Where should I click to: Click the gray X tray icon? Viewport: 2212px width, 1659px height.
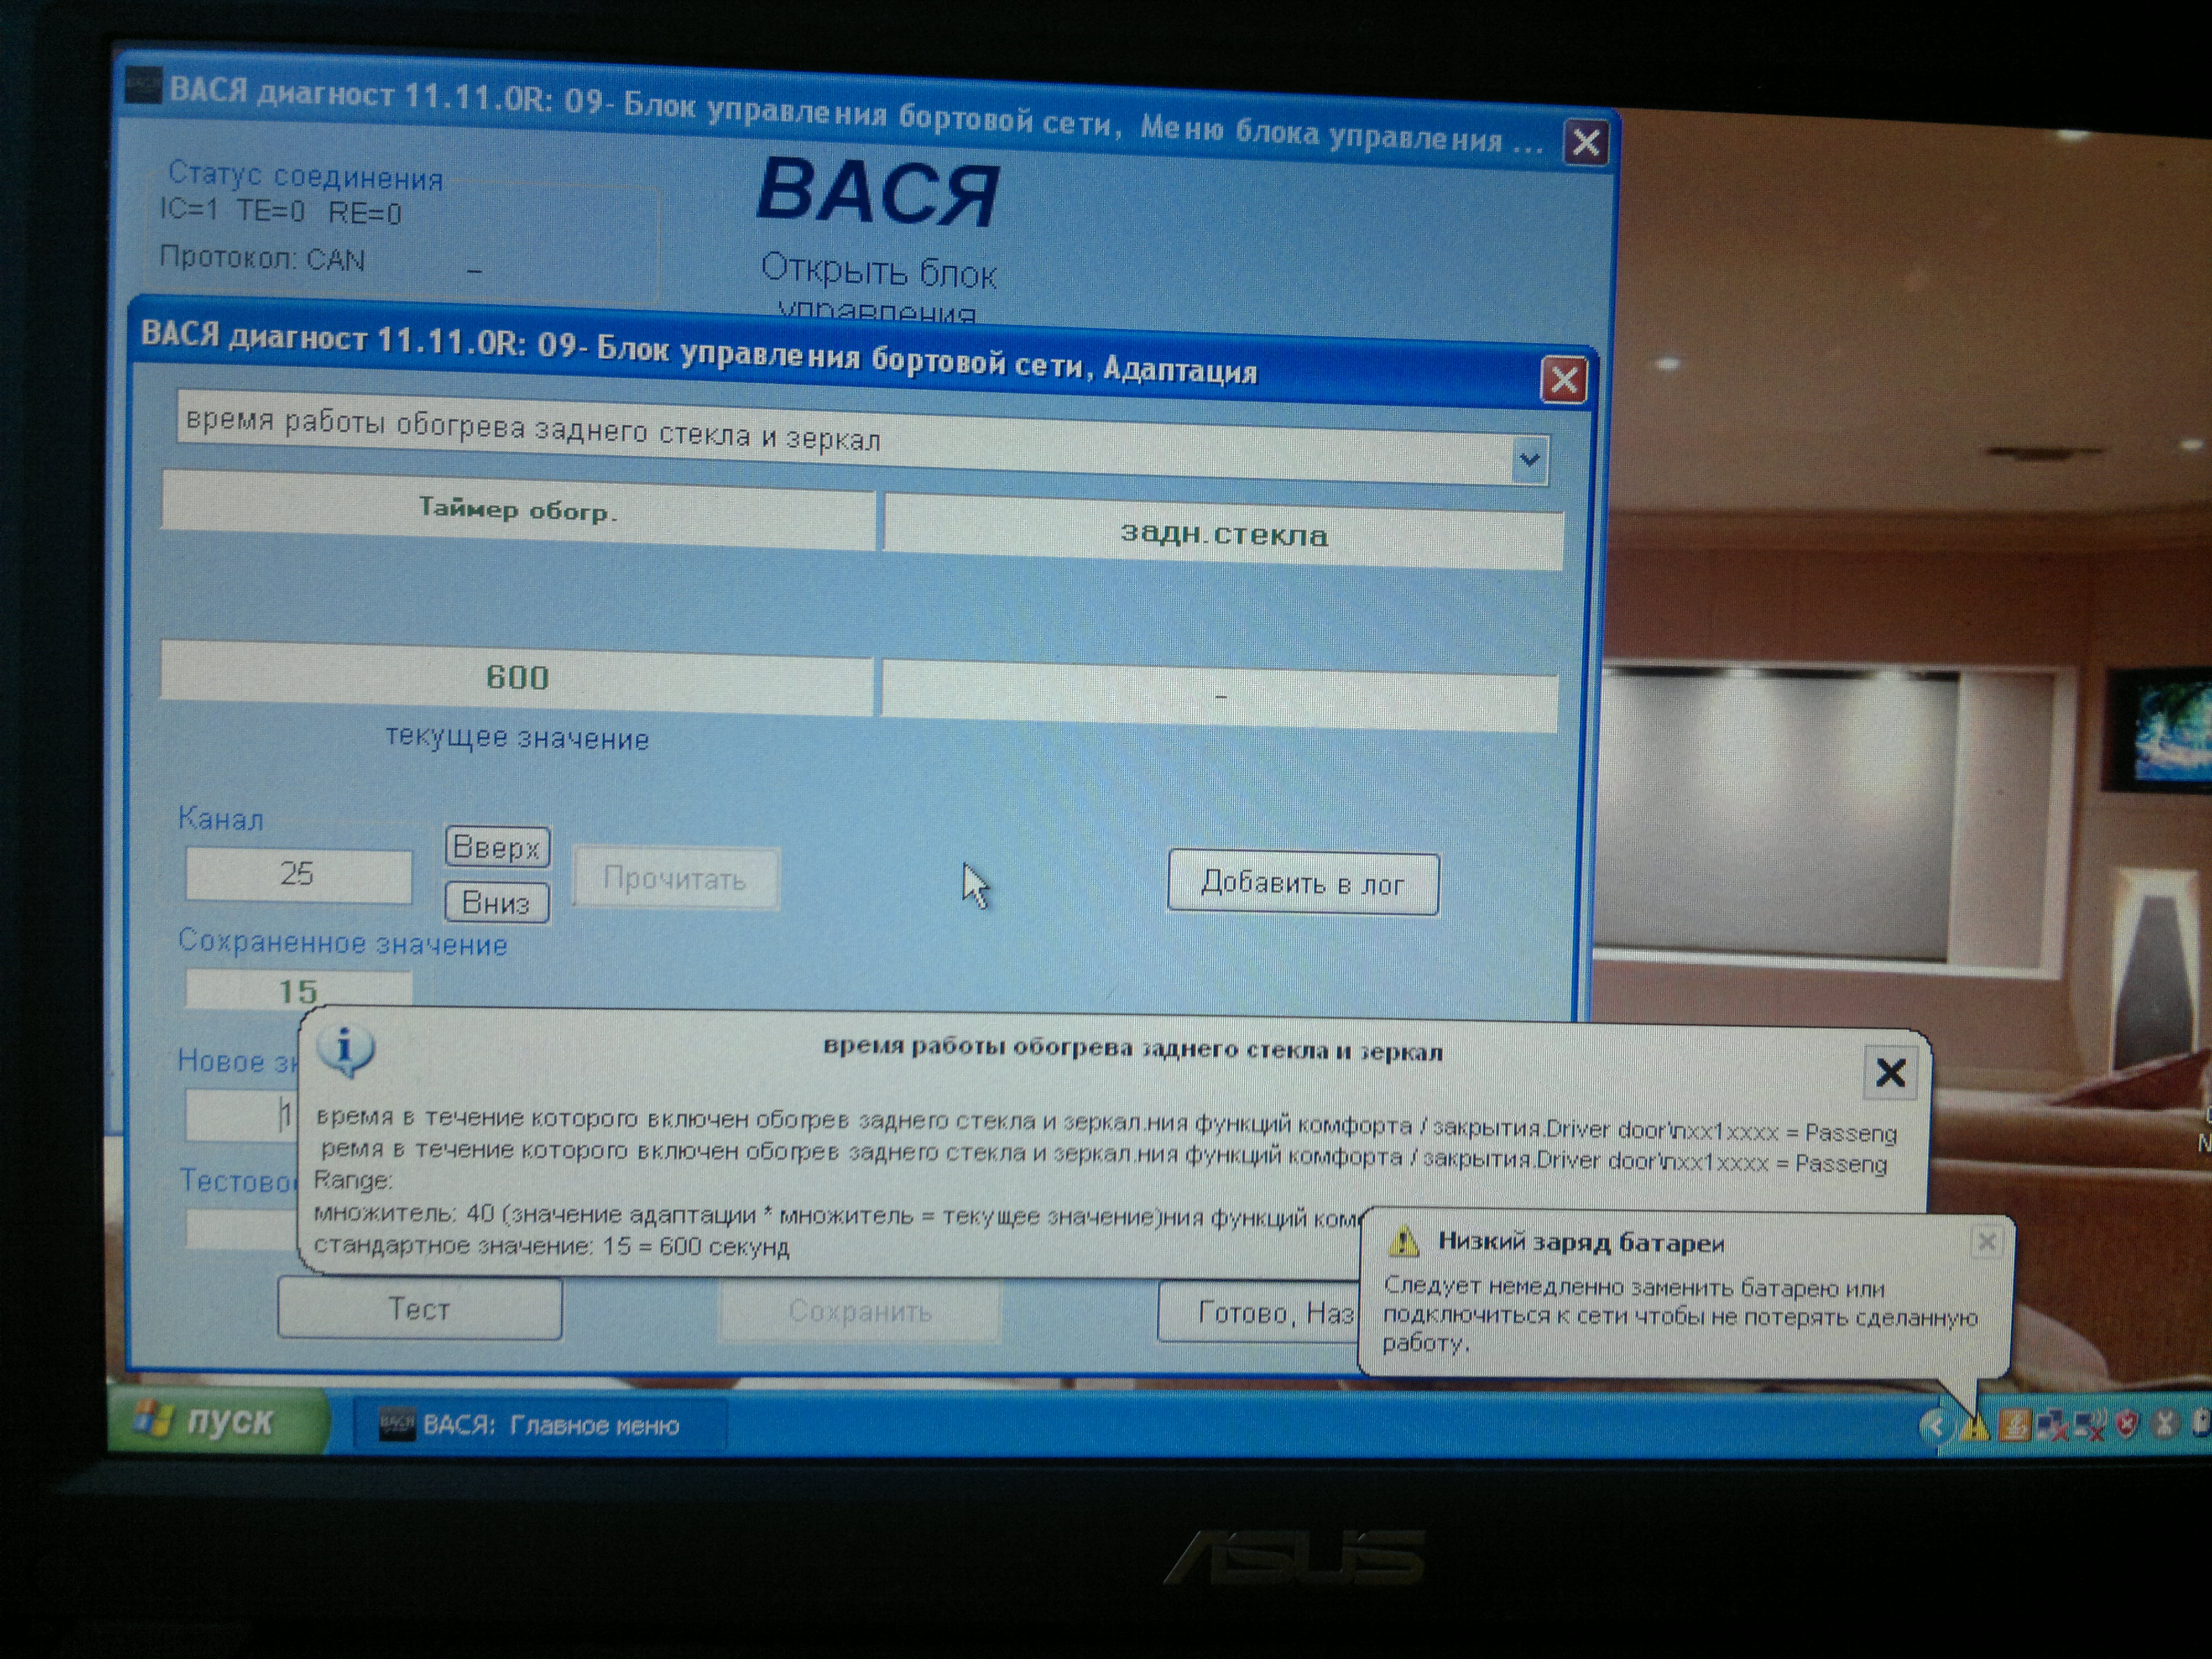tap(2164, 1423)
